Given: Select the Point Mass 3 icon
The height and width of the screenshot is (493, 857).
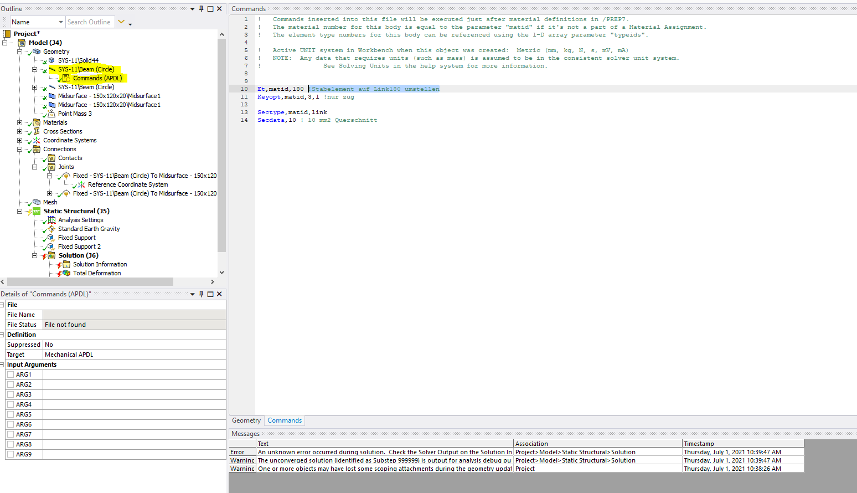Looking at the screenshot, I should [x=51, y=114].
